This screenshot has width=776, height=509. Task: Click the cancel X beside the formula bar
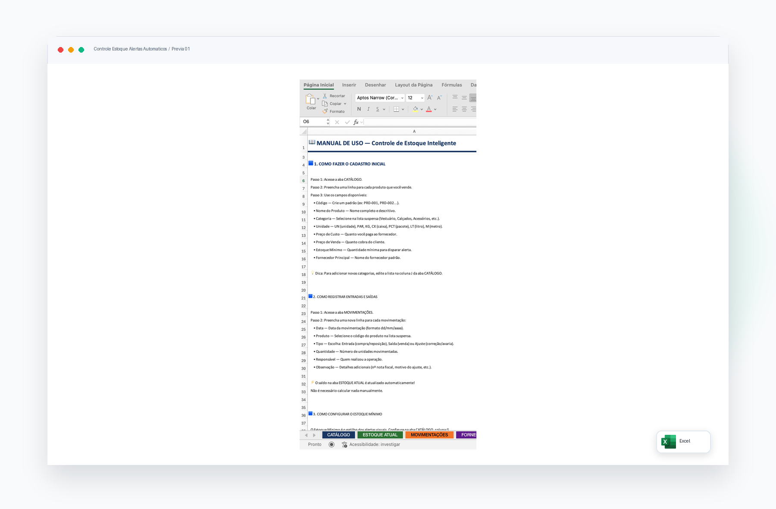tap(337, 122)
